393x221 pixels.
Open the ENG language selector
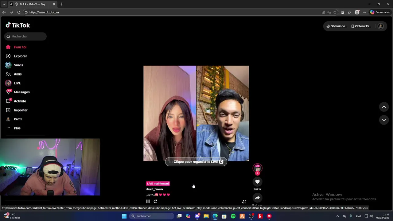(359, 216)
